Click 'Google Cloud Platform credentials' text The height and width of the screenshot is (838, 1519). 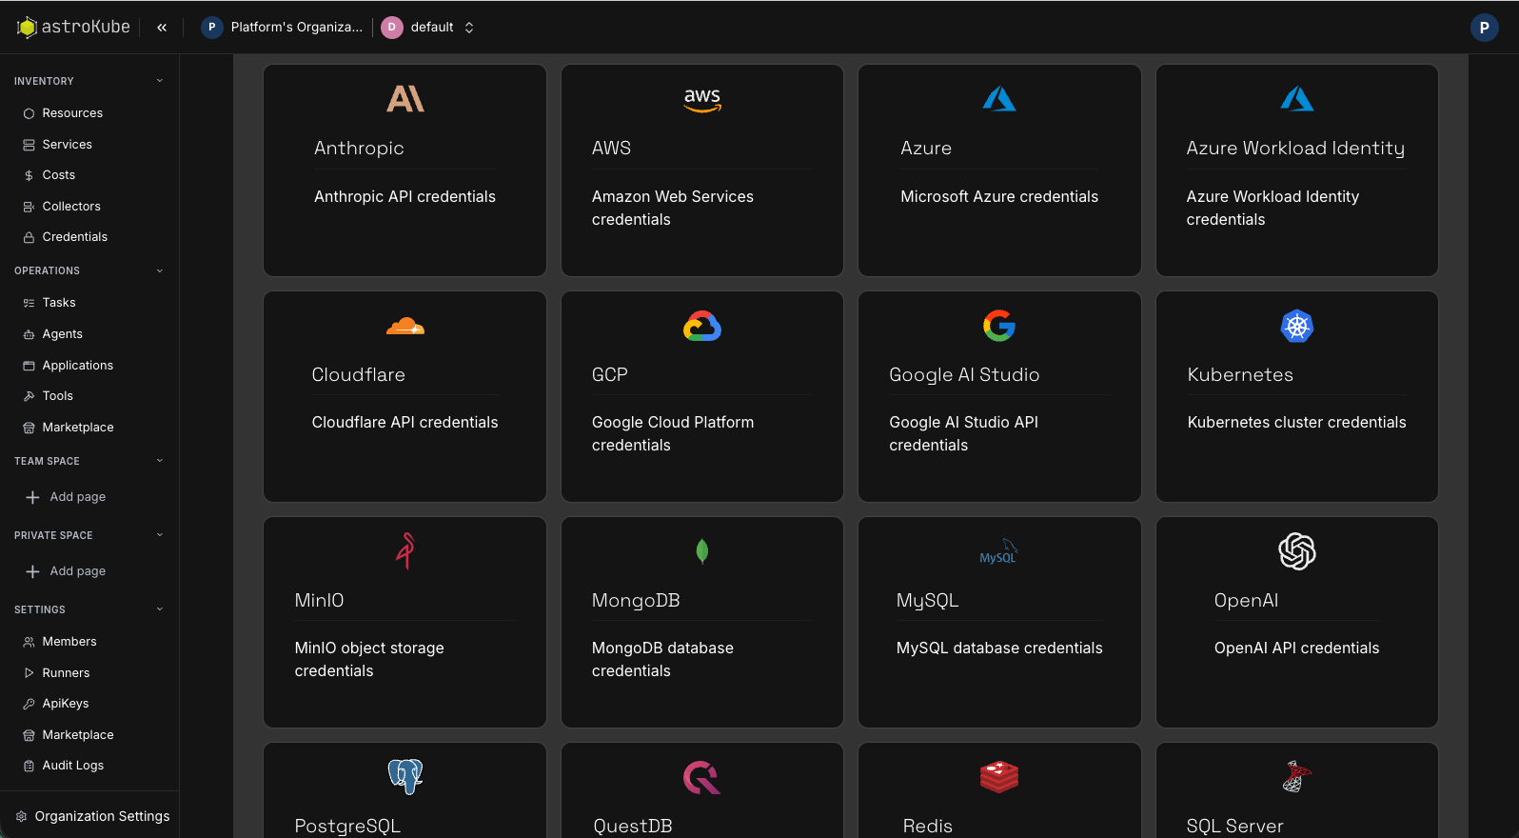(673, 433)
